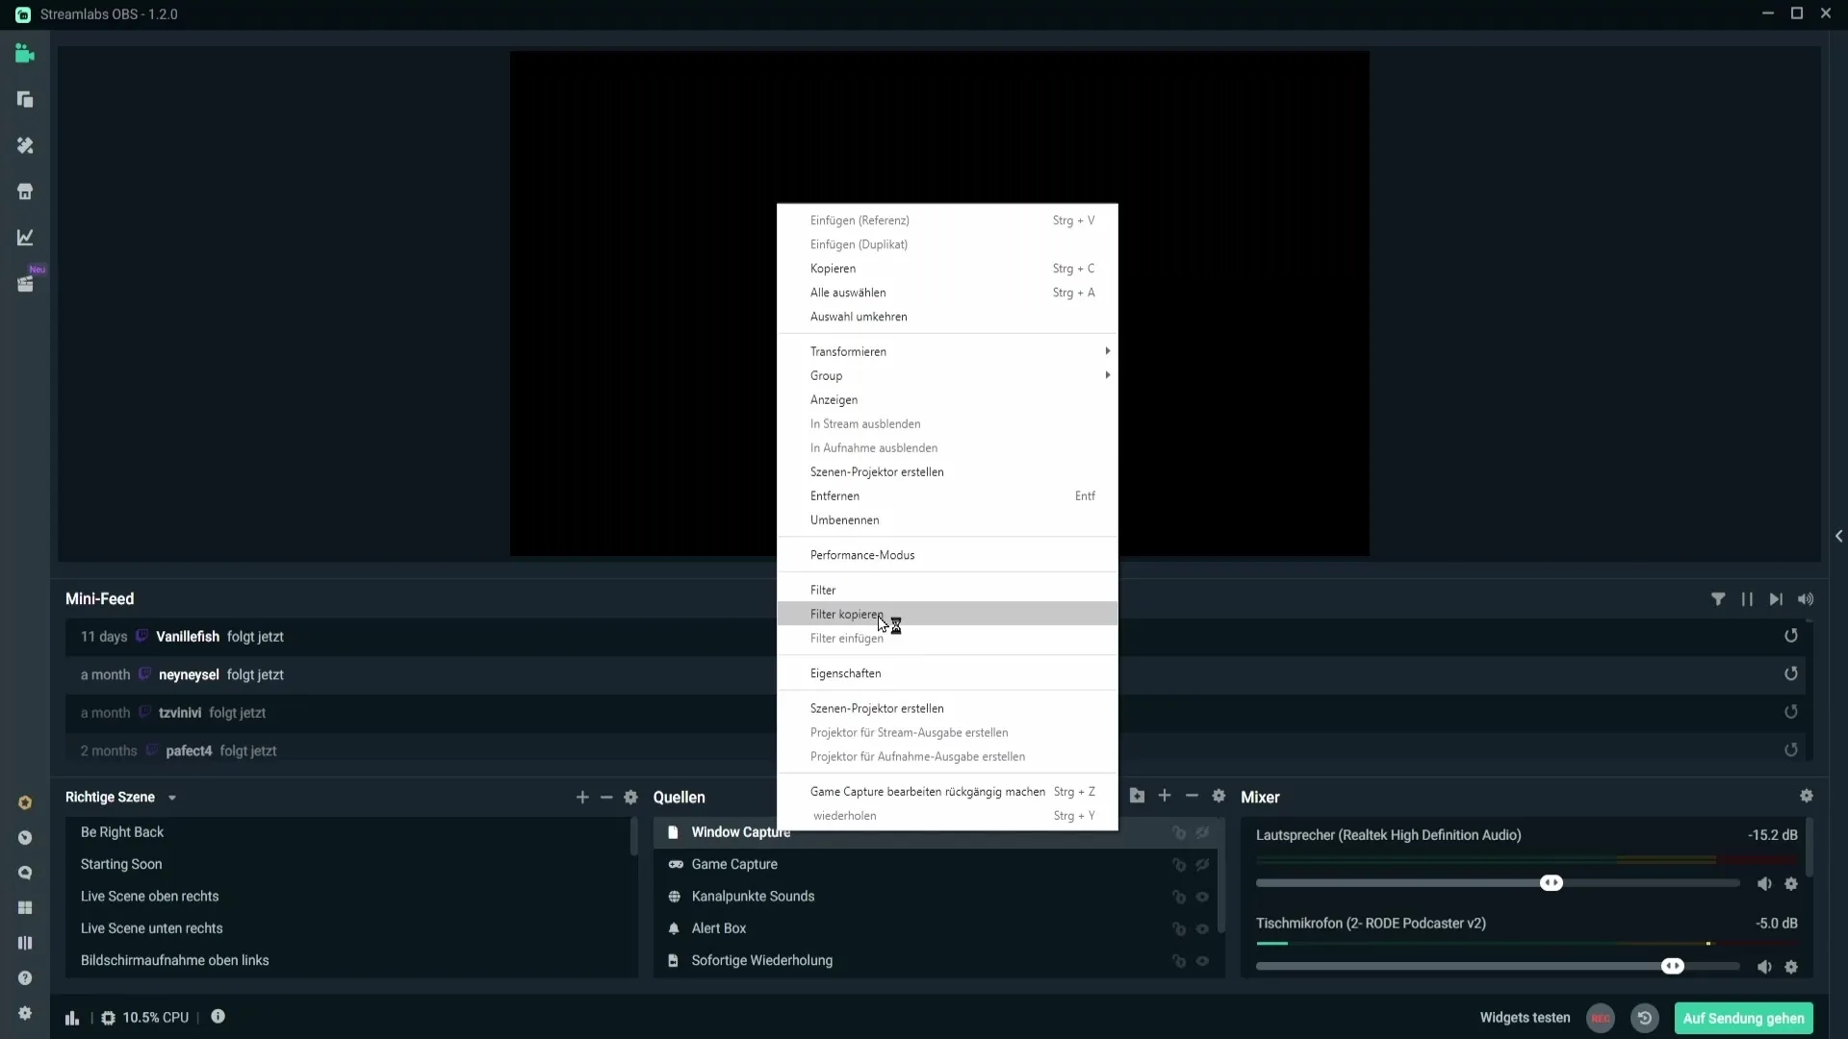The width and height of the screenshot is (1848, 1039).
Task: Toggle visibility of Sofortige Wiederholung source
Action: pyautogui.click(x=1202, y=961)
